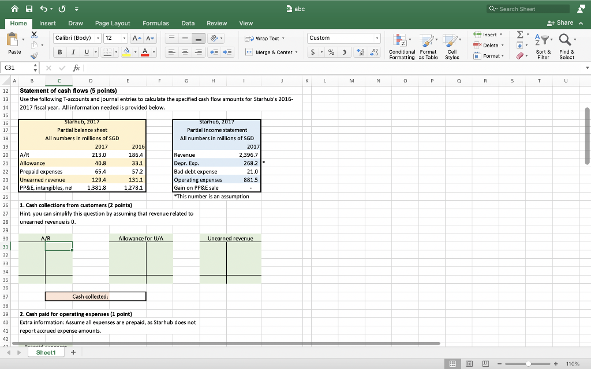This screenshot has height=369, width=591.
Task: Click the Format Painter brush icon
Action: [x=33, y=57]
